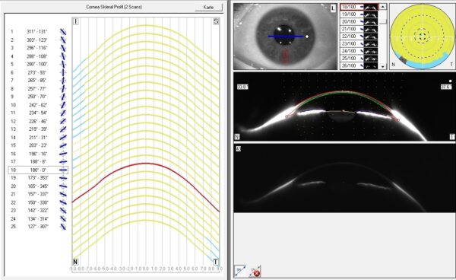Screen dimensions: 456x280
Task: Click scan direction icon for row 311° - 131°
Action: (x=63, y=32)
